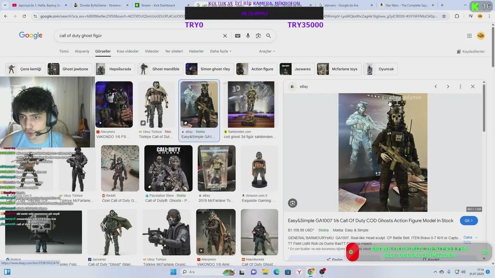Viewport: 495px width, 278px height.
Task: Open the on-screen keyboard input tool
Action: coord(238,36)
